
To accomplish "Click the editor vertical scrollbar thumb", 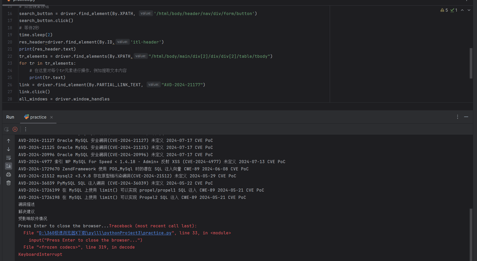I will [471, 63].
